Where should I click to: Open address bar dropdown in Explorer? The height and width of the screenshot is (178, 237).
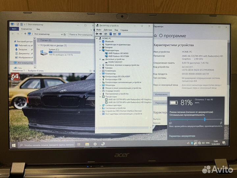point(62,35)
